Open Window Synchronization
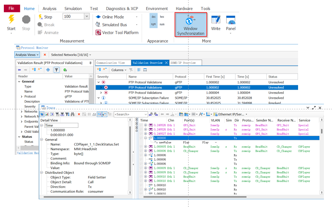Screen dimensions: 332x207 tap(190, 25)
